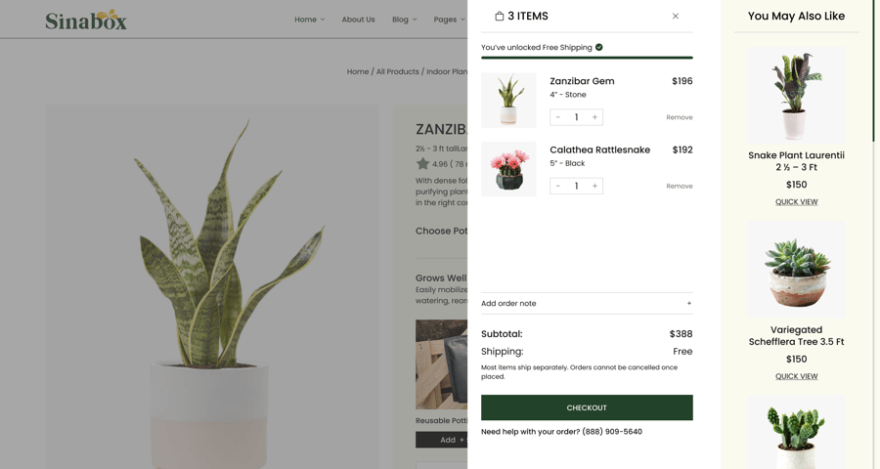
Task: Go to the About Us page
Action: [358, 20]
